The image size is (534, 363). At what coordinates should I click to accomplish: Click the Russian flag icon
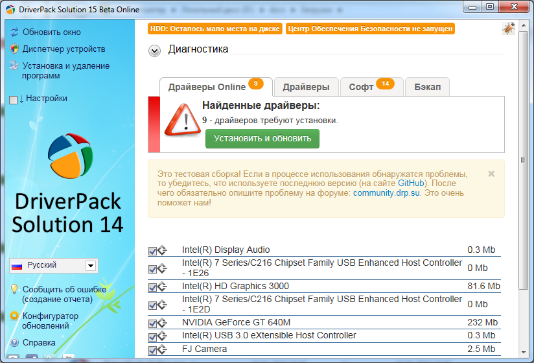tap(17, 266)
